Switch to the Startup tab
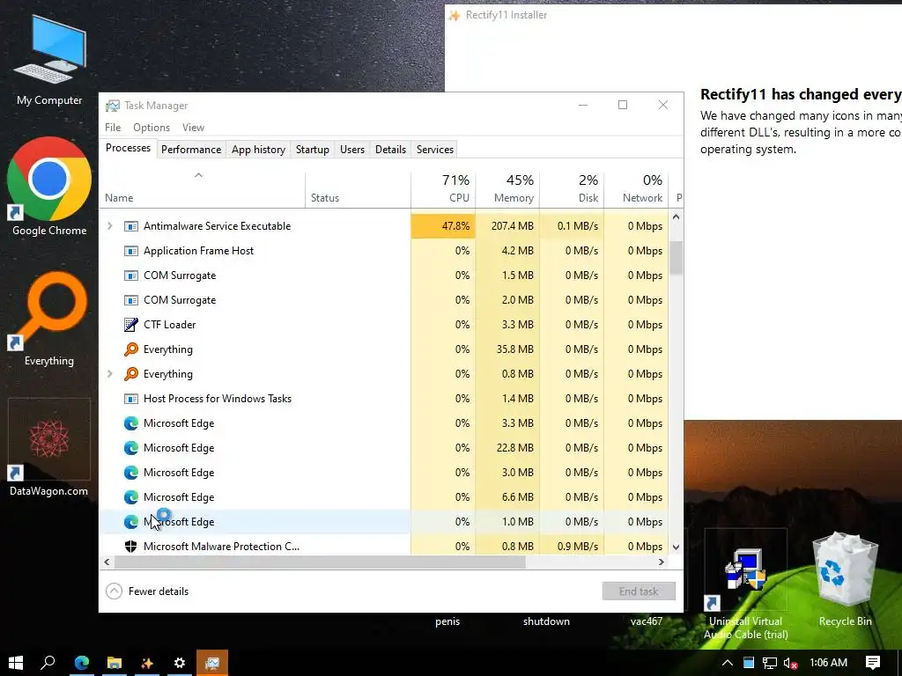 point(313,150)
